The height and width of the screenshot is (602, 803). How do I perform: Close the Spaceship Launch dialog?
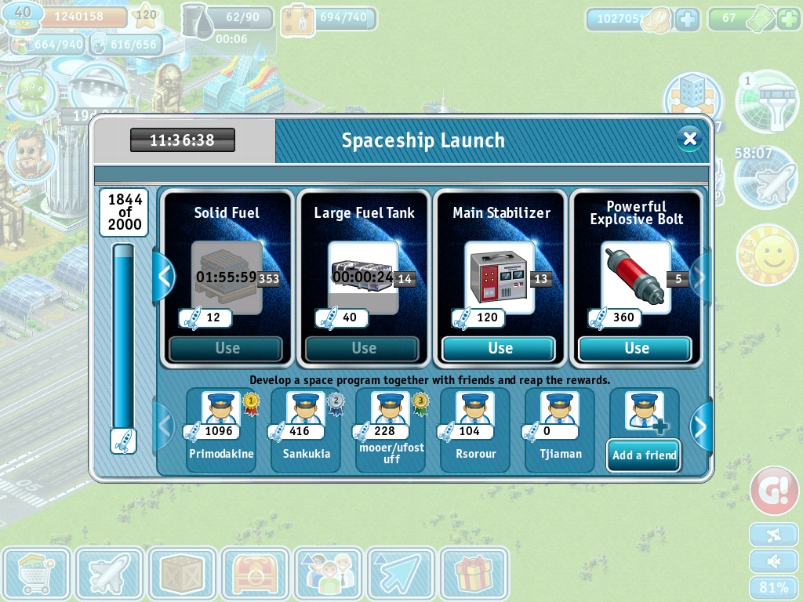tap(689, 138)
